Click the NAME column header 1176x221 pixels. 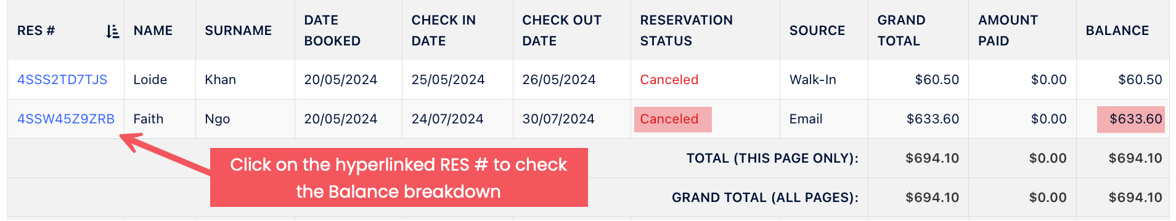point(153,31)
